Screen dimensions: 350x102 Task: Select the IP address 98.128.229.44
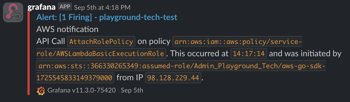(173, 77)
